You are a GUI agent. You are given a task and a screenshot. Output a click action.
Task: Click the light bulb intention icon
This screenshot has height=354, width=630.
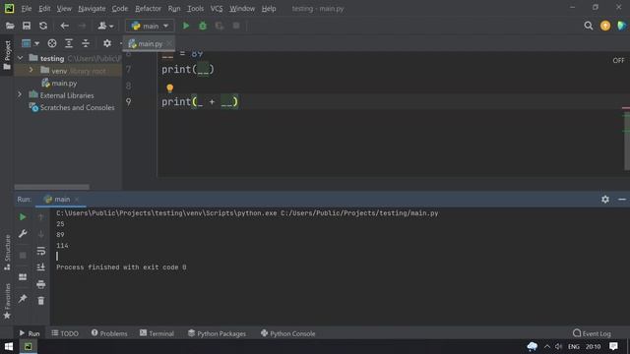coord(170,88)
